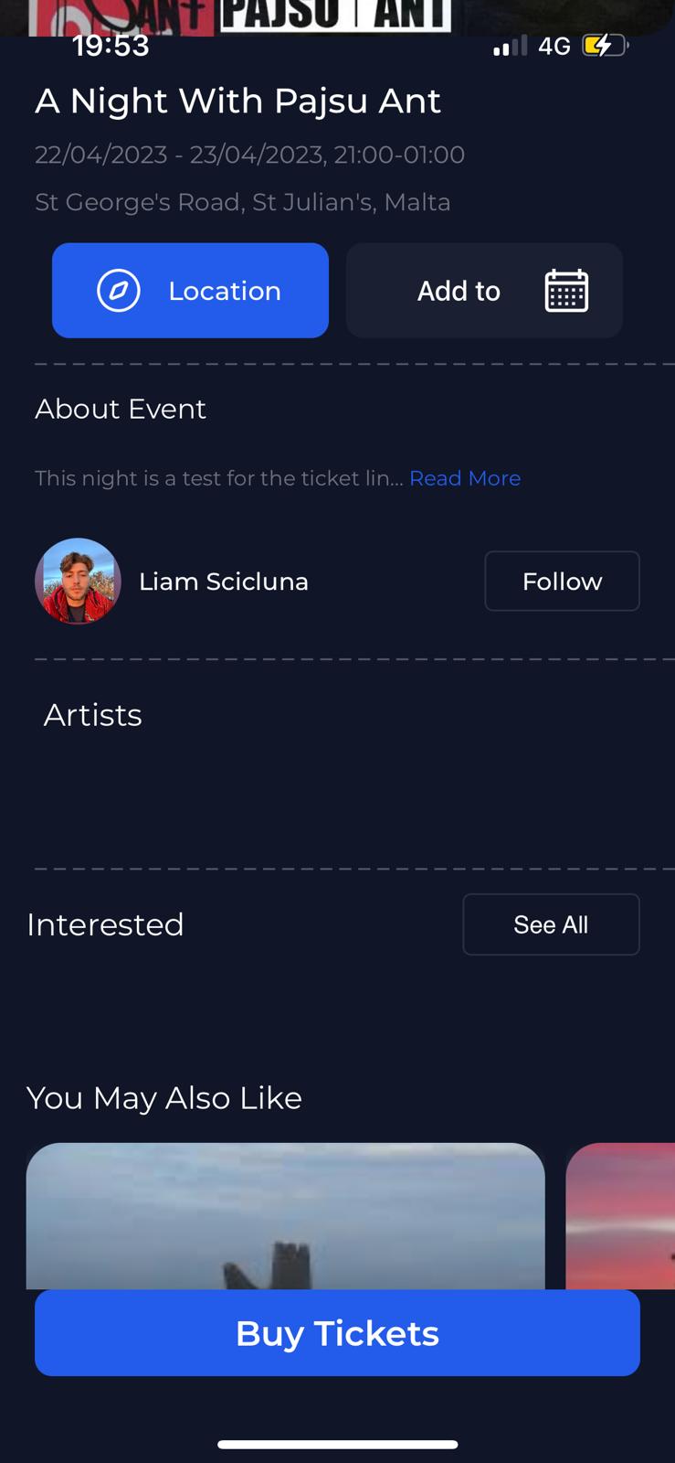Tap the compass icon in Location button
This screenshot has width=675, height=1463.
click(x=119, y=291)
